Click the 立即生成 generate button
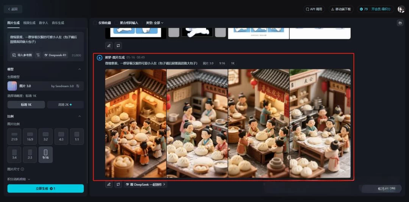 pyautogui.click(x=45, y=188)
